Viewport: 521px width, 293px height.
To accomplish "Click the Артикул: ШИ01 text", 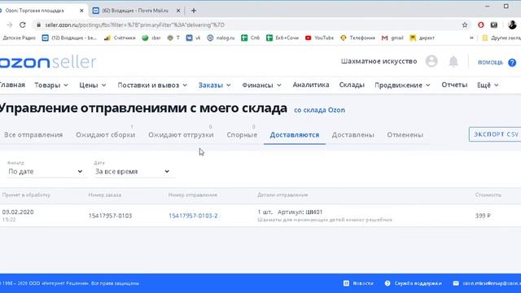I will point(300,212).
